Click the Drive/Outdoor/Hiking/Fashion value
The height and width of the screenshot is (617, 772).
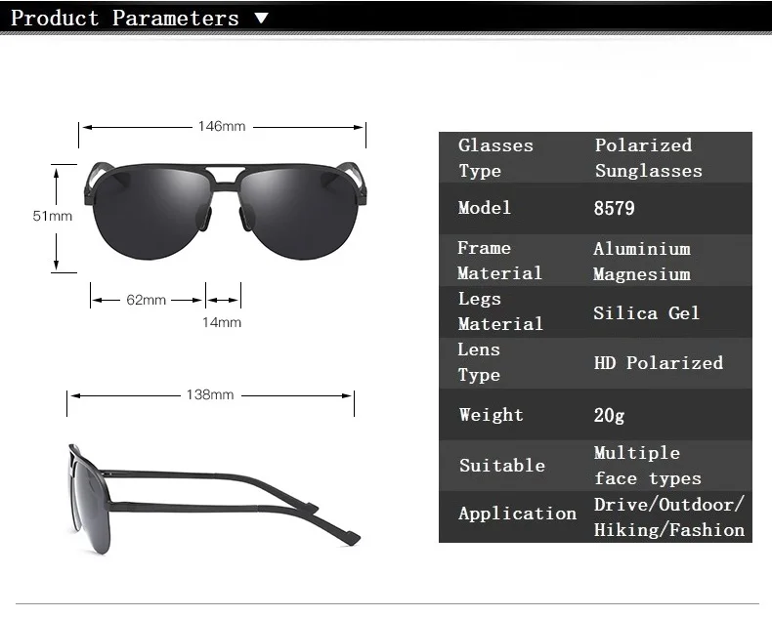669,517
